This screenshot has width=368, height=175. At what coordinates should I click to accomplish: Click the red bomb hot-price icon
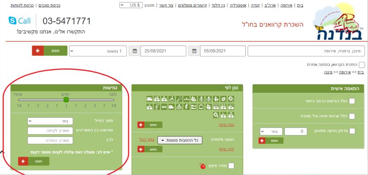(x=203, y=166)
